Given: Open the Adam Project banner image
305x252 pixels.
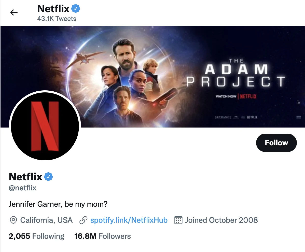Looking at the screenshot, I should point(178,64).
